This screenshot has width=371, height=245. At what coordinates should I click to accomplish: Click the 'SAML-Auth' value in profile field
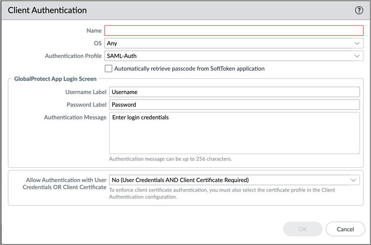122,56
